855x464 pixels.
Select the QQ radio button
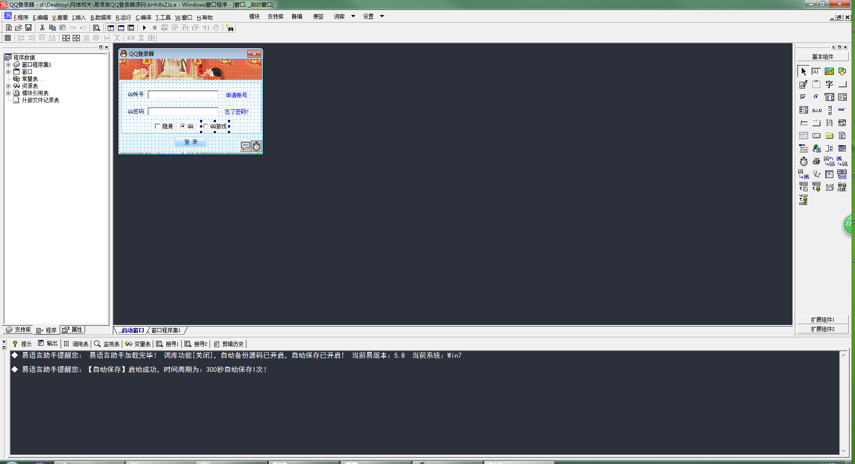(183, 126)
